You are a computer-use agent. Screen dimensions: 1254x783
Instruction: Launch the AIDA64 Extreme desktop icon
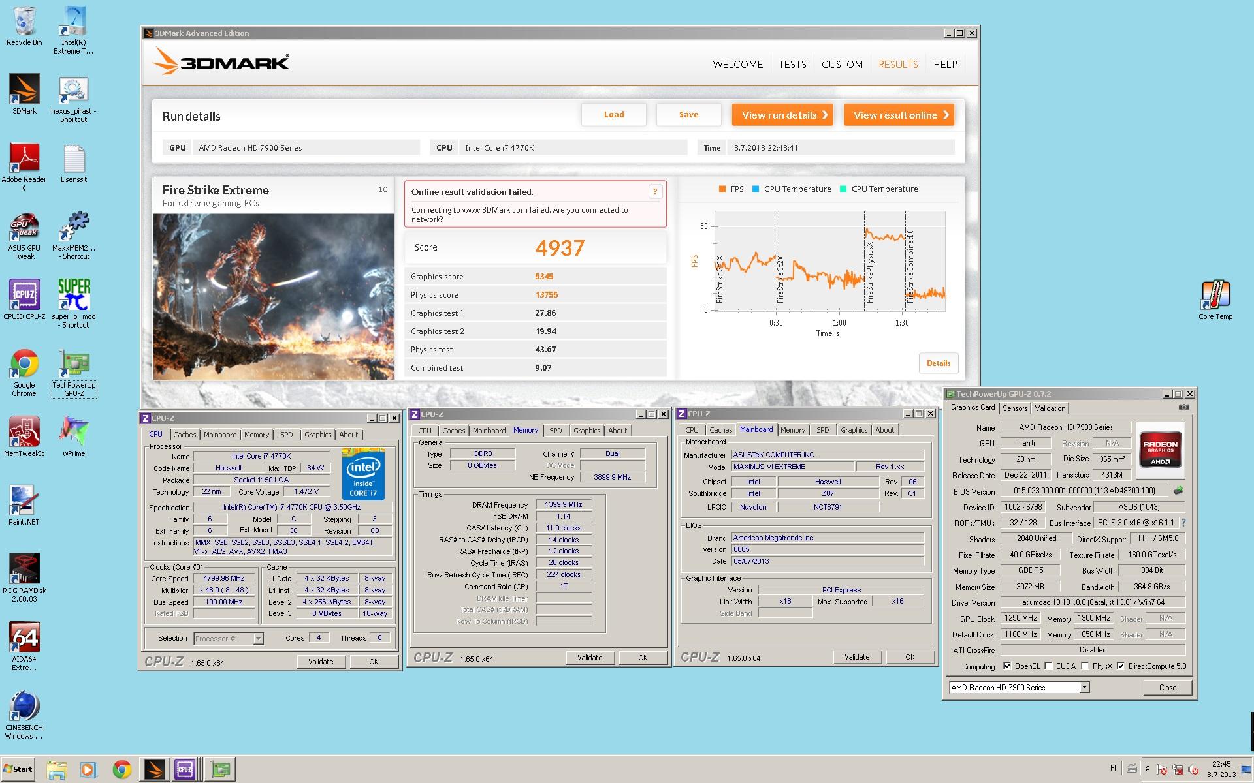tap(24, 647)
